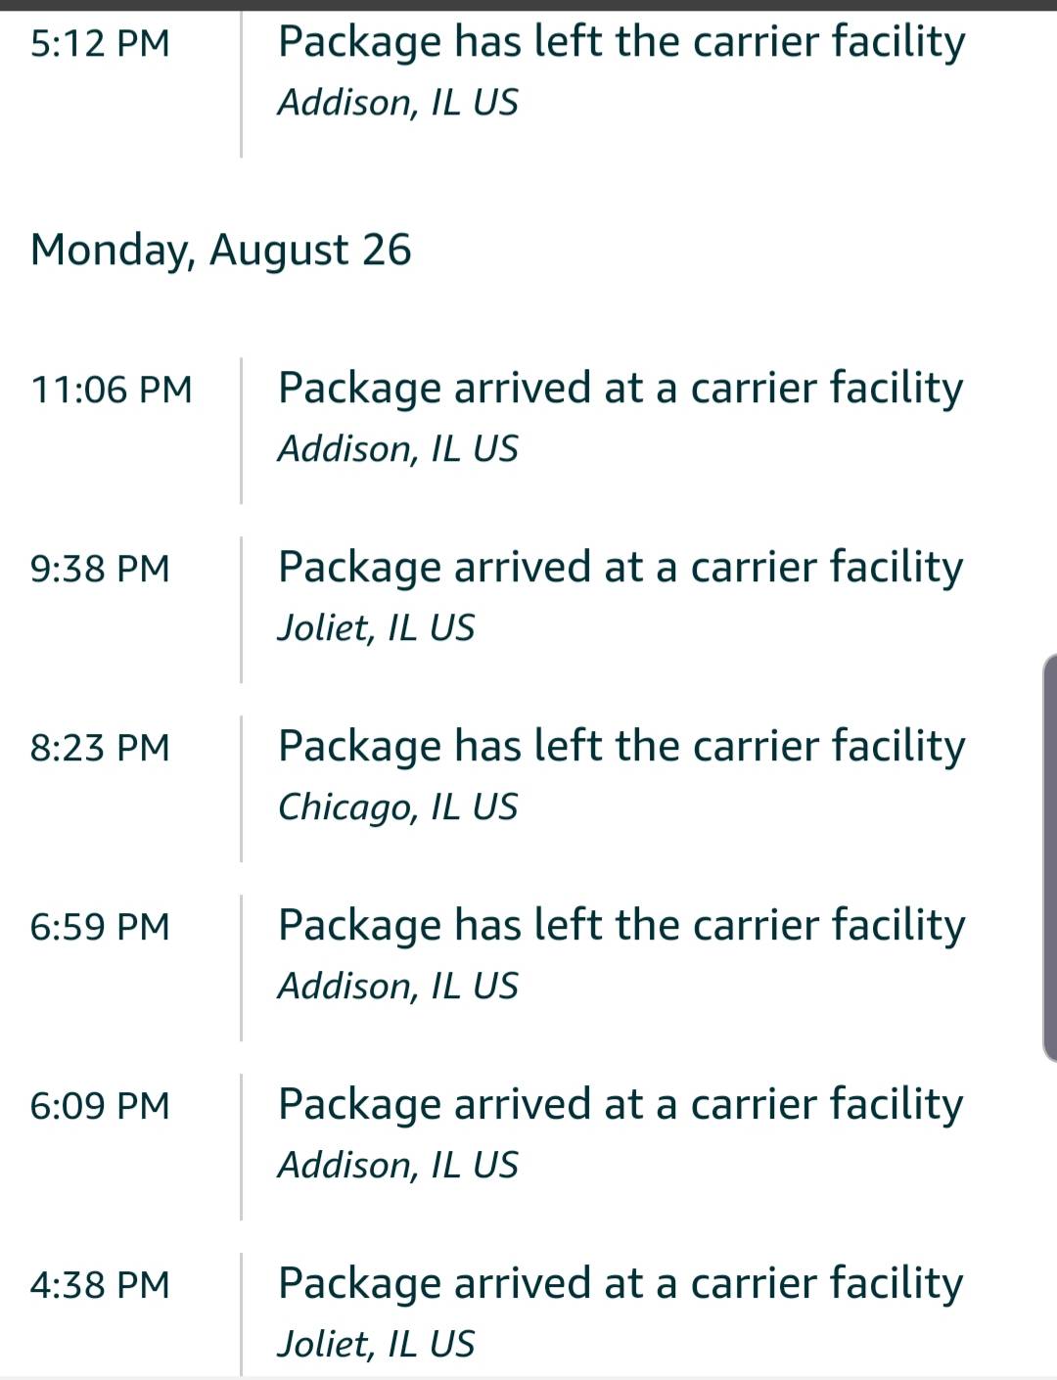The image size is (1057, 1380).
Task: Open the 6:09 PM 'arrived at a carrier facility' entry
Action: point(620,1105)
